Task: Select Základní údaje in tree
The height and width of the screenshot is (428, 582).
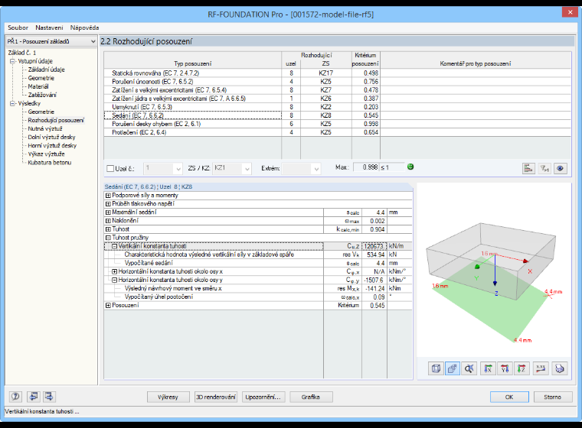Action: [47, 70]
